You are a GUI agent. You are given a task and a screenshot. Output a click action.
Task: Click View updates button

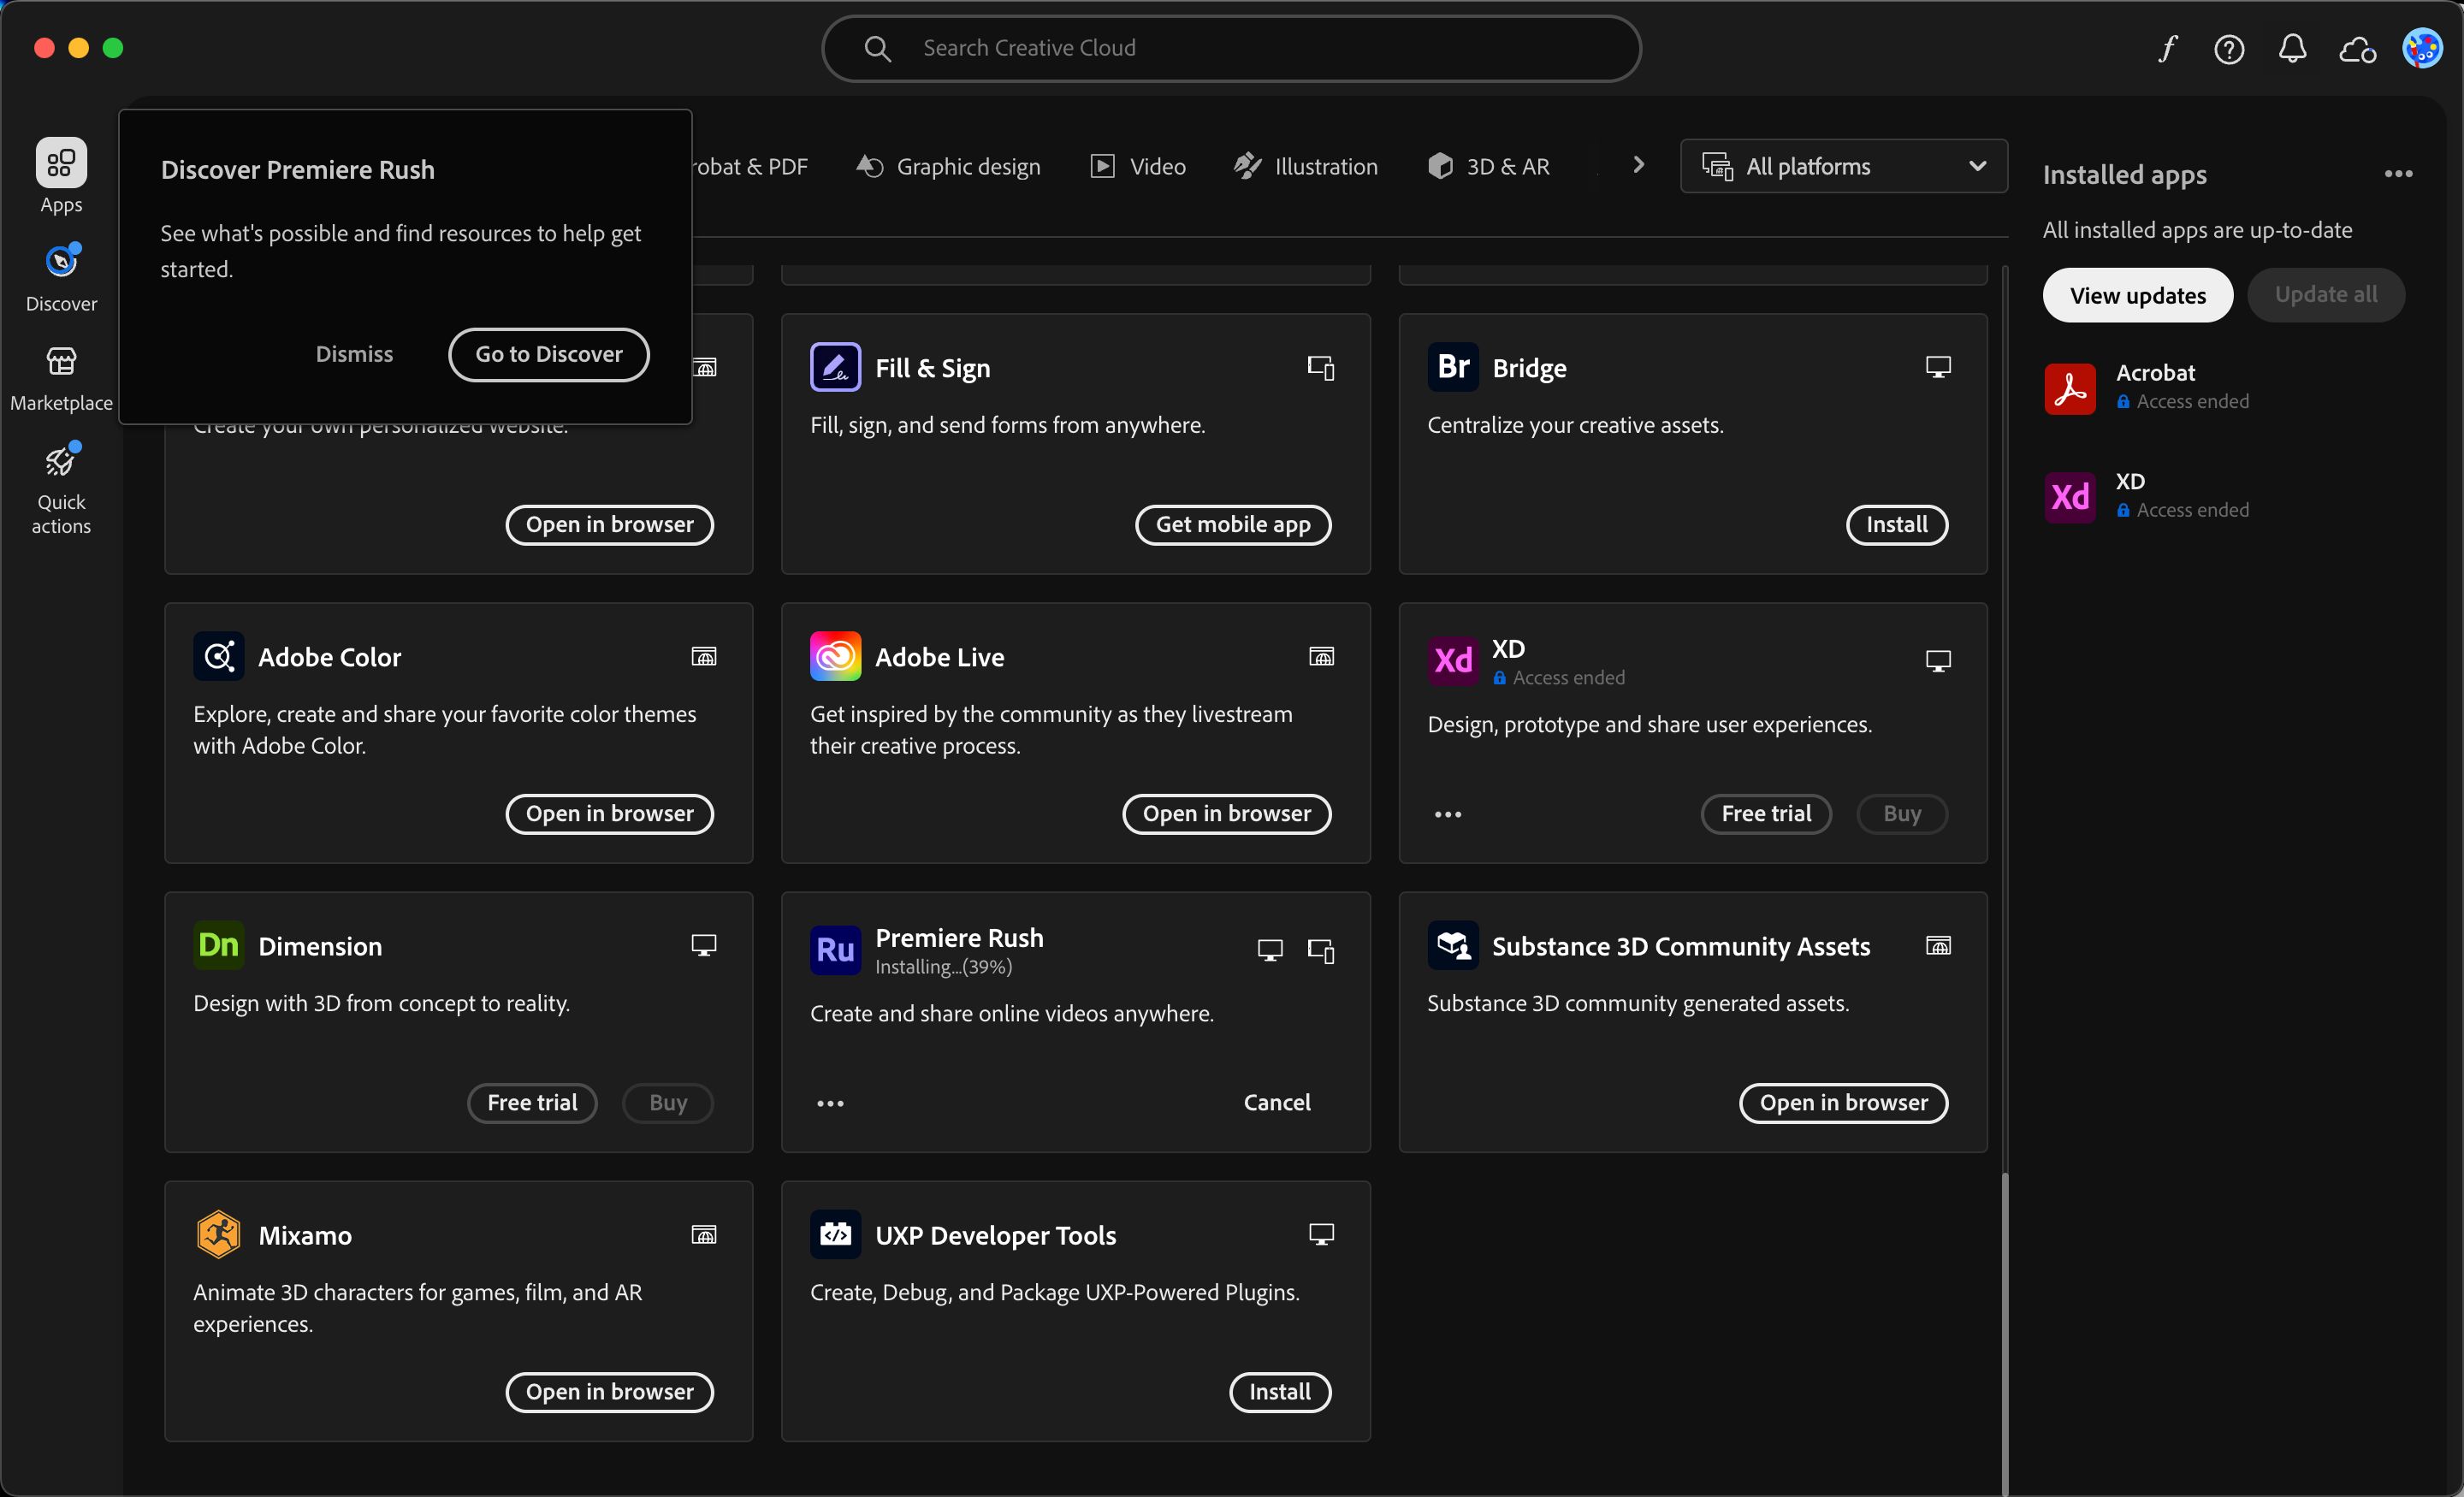click(x=2137, y=295)
